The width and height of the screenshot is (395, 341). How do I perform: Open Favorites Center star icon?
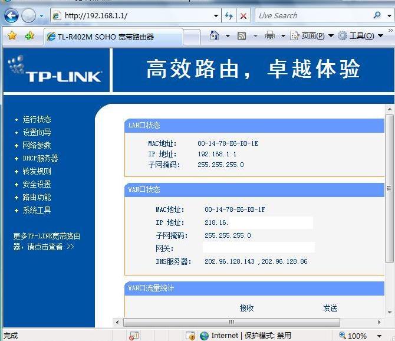pos(12,36)
